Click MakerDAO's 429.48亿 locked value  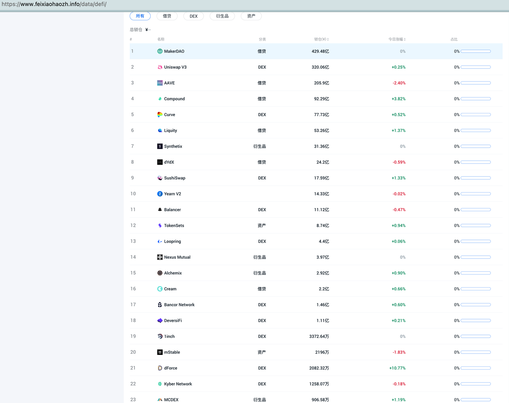coord(320,51)
